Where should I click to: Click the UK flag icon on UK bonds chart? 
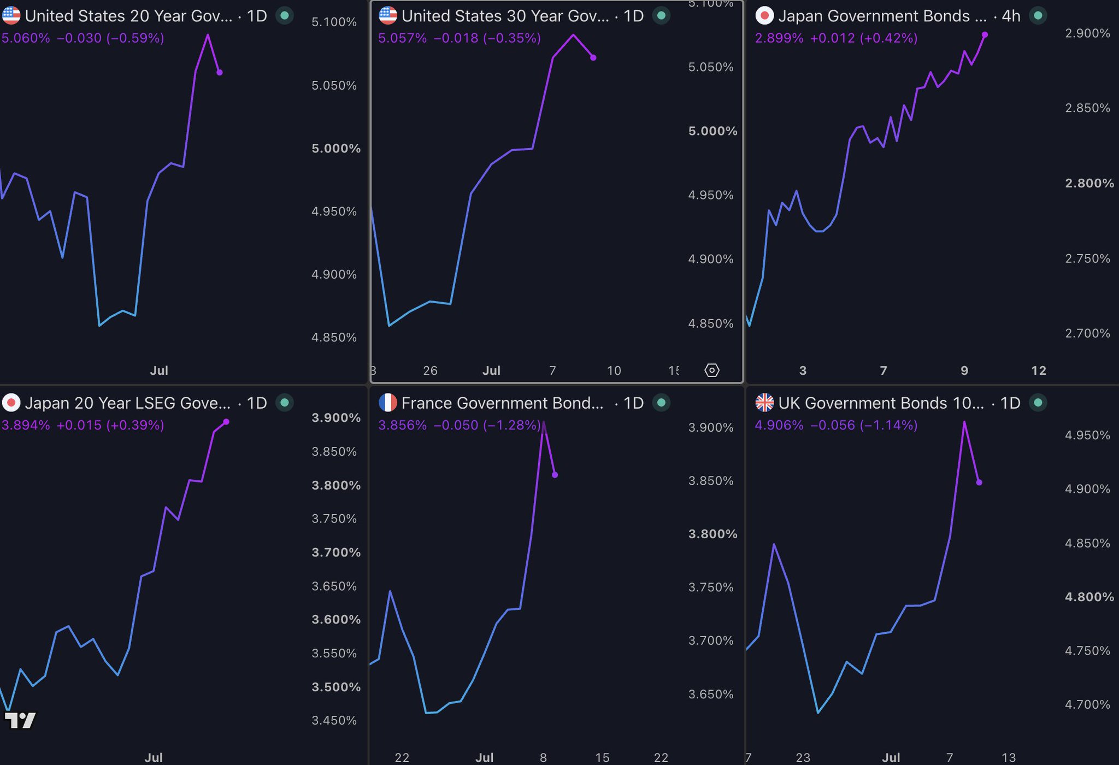click(x=764, y=403)
